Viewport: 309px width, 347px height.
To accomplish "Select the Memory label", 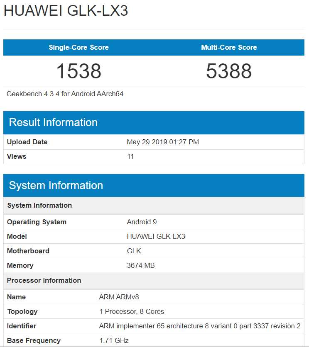I will (x=20, y=265).
